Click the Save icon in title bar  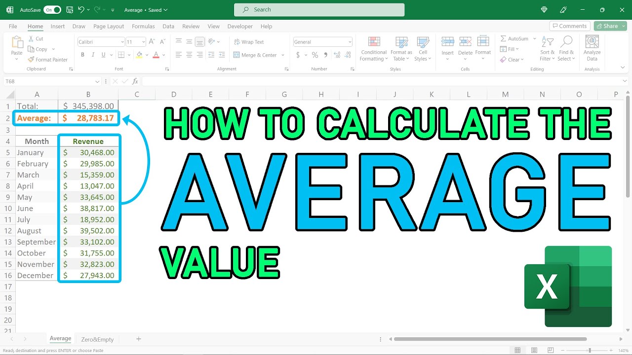pos(70,10)
